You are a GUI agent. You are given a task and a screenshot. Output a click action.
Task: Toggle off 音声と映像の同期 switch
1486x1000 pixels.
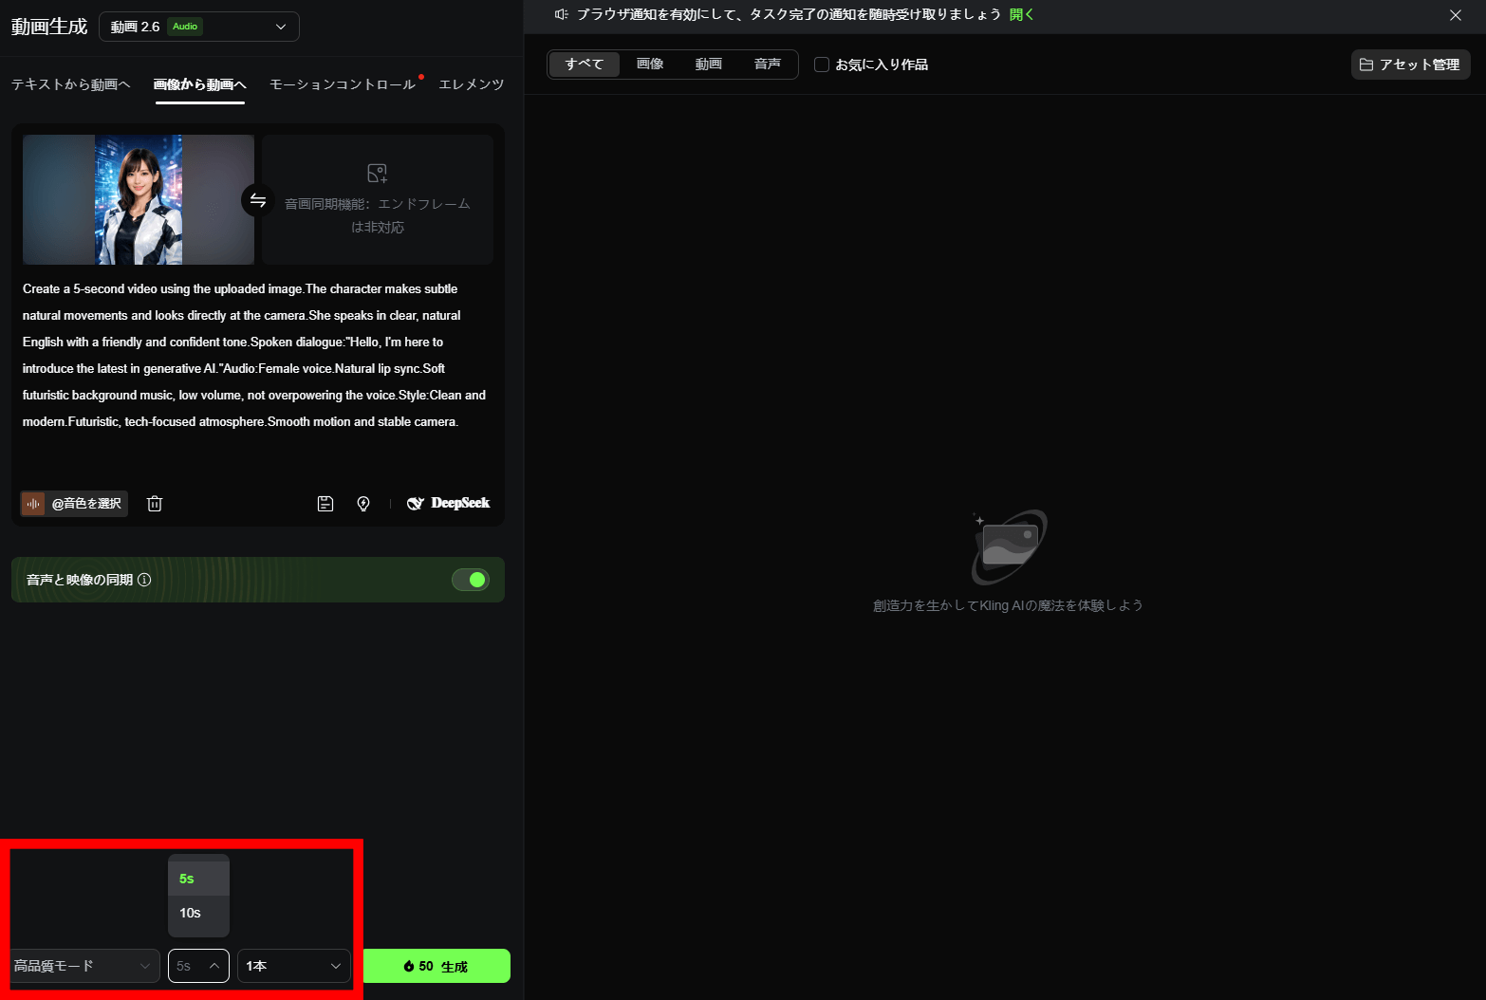(470, 580)
